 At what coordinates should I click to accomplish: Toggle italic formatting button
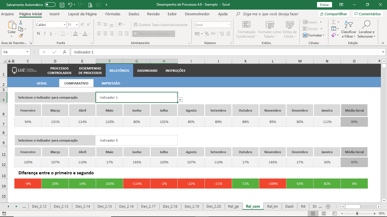[45, 34]
